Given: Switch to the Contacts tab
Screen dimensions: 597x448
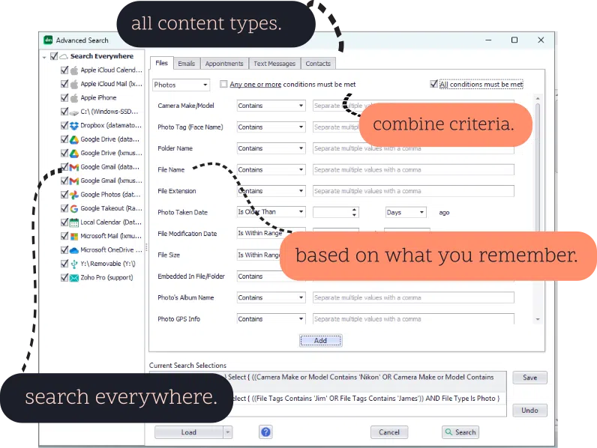Looking at the screenshot, I should 318,64.
